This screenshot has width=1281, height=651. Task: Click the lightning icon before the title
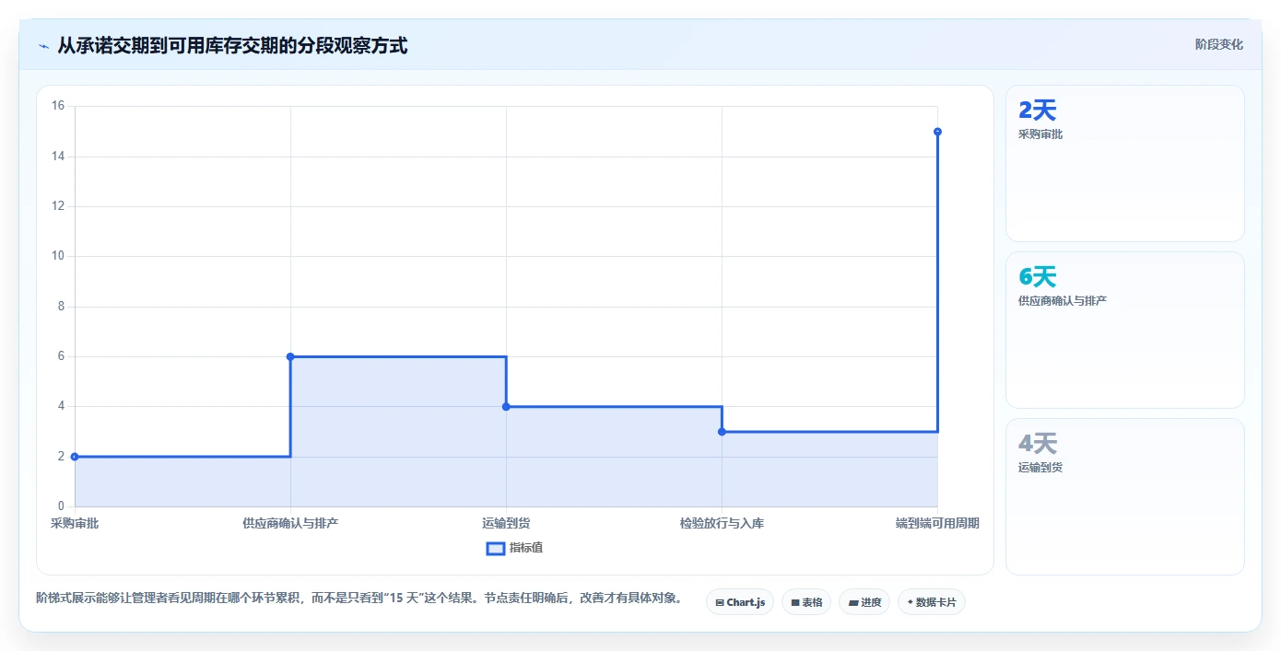click(43, 45)
